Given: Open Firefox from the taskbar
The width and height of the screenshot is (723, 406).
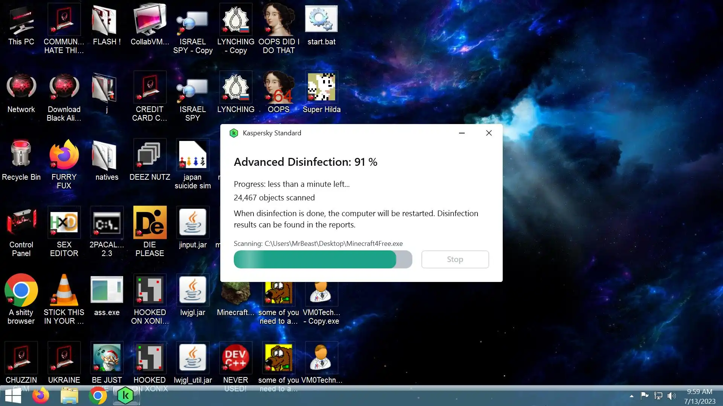Looking at the screenshot, I should 41,395.
